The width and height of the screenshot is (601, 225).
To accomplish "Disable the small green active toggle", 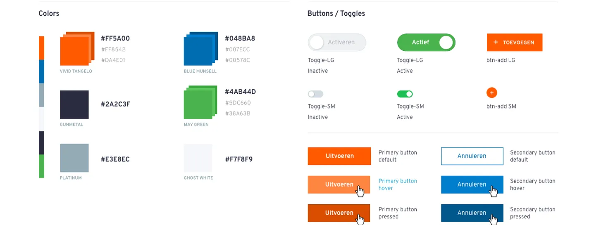I will coord(405,94).
